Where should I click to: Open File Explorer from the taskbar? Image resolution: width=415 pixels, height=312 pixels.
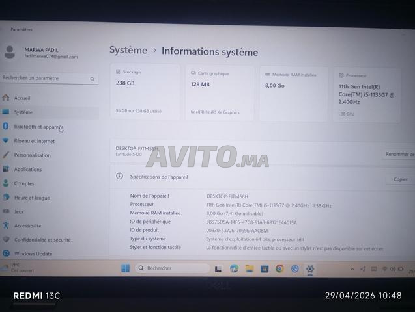coord(250,268)
